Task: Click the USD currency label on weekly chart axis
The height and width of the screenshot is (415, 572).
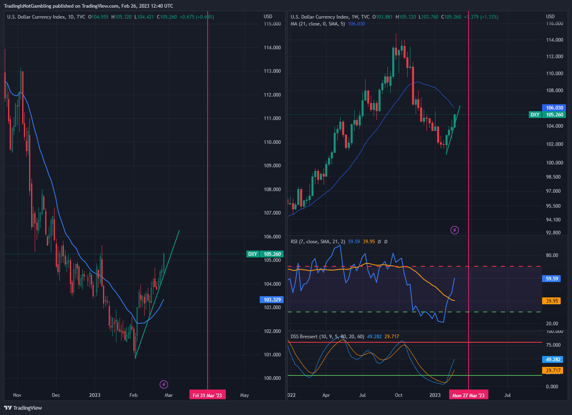Action: [x=550, y=17]
